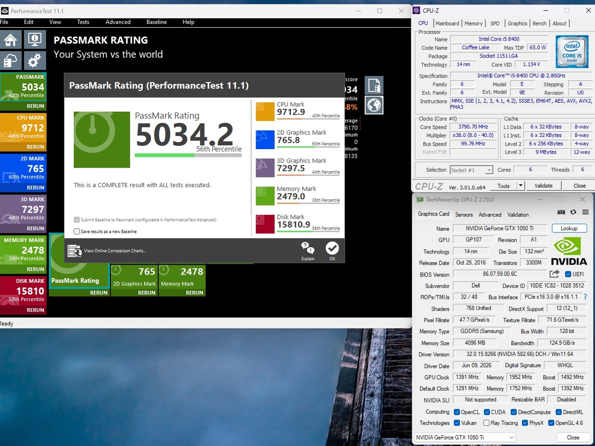Click the NVIDIA logo in GPU-Z

click(x=569, y=251)
